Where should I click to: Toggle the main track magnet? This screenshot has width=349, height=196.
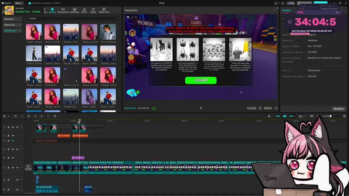tap(278, 116)
